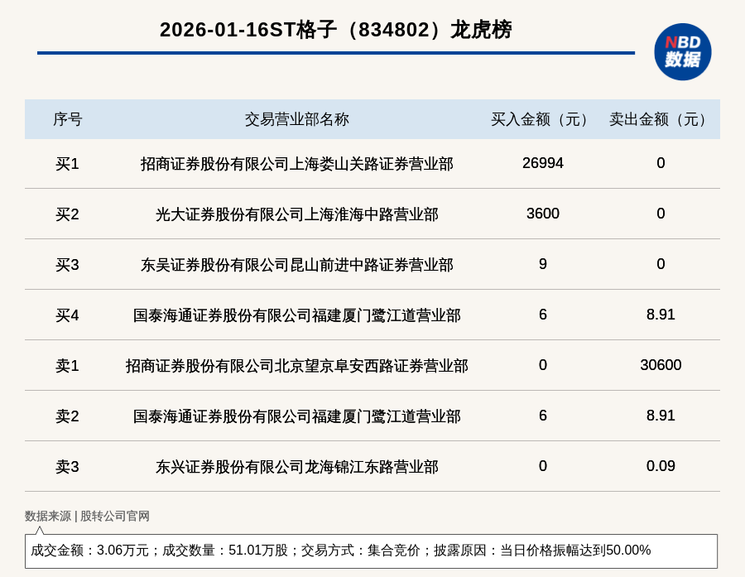Click the 3600 buy amount cell
Screen dimensions: 745x577
[542, 214]
